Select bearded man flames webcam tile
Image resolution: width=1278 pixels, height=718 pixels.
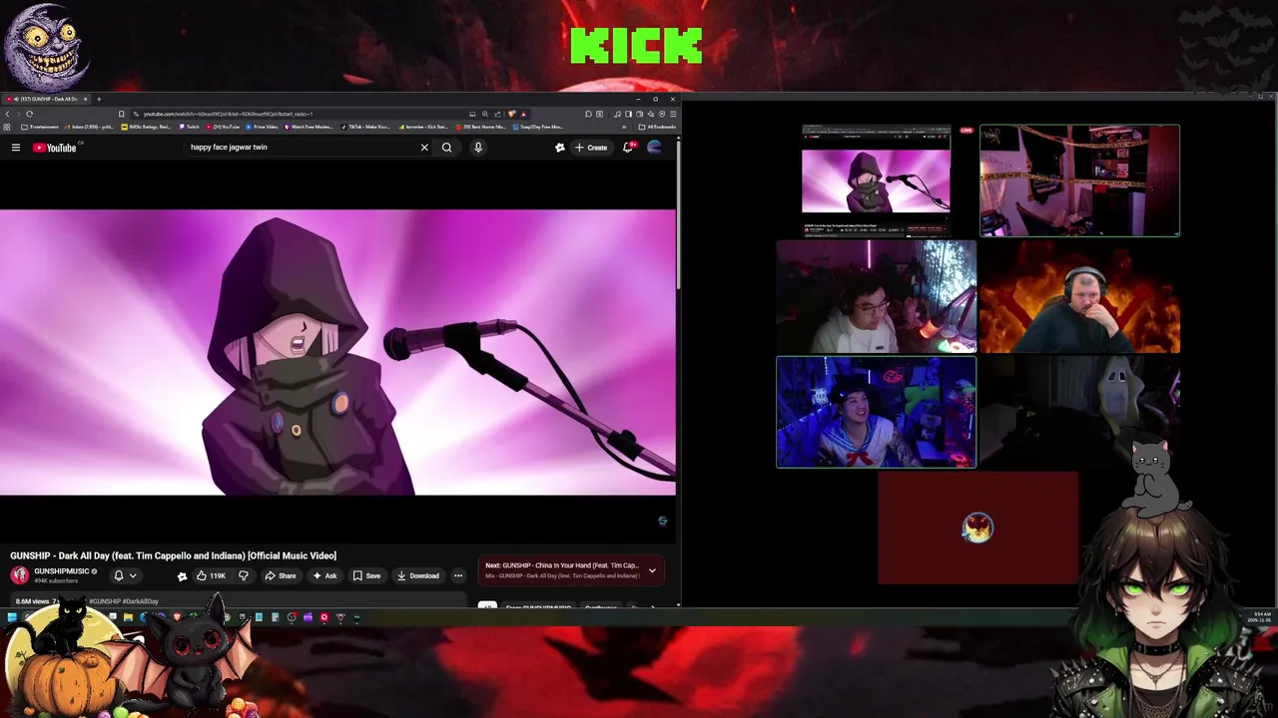(1079, 296)
